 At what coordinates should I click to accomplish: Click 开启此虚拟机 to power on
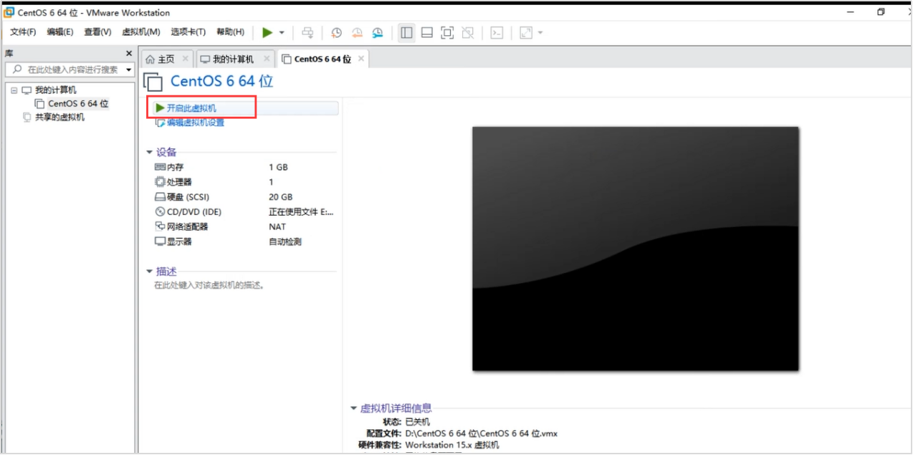[x=191, y=108]
